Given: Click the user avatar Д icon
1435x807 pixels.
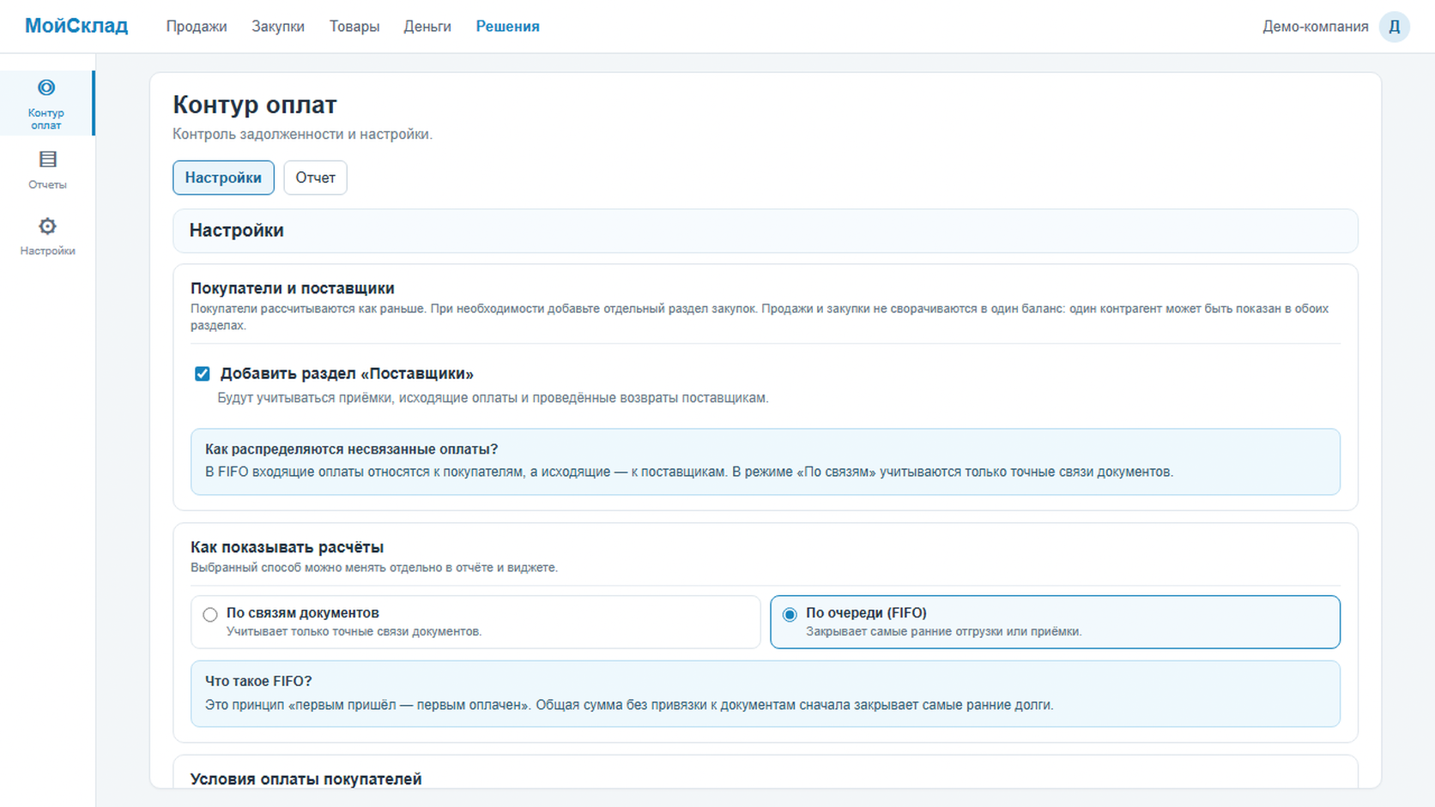Looking at the screenshot, I should click(x=1394, y=27).
